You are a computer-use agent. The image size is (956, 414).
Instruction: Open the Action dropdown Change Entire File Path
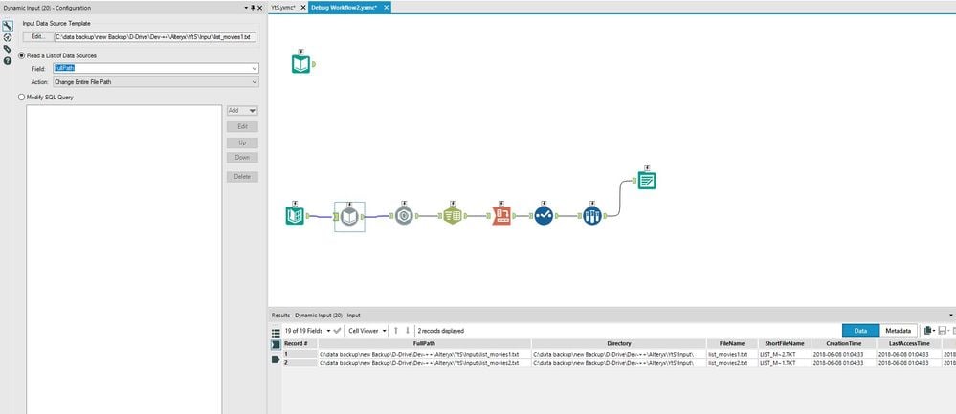tap(155, 81)
